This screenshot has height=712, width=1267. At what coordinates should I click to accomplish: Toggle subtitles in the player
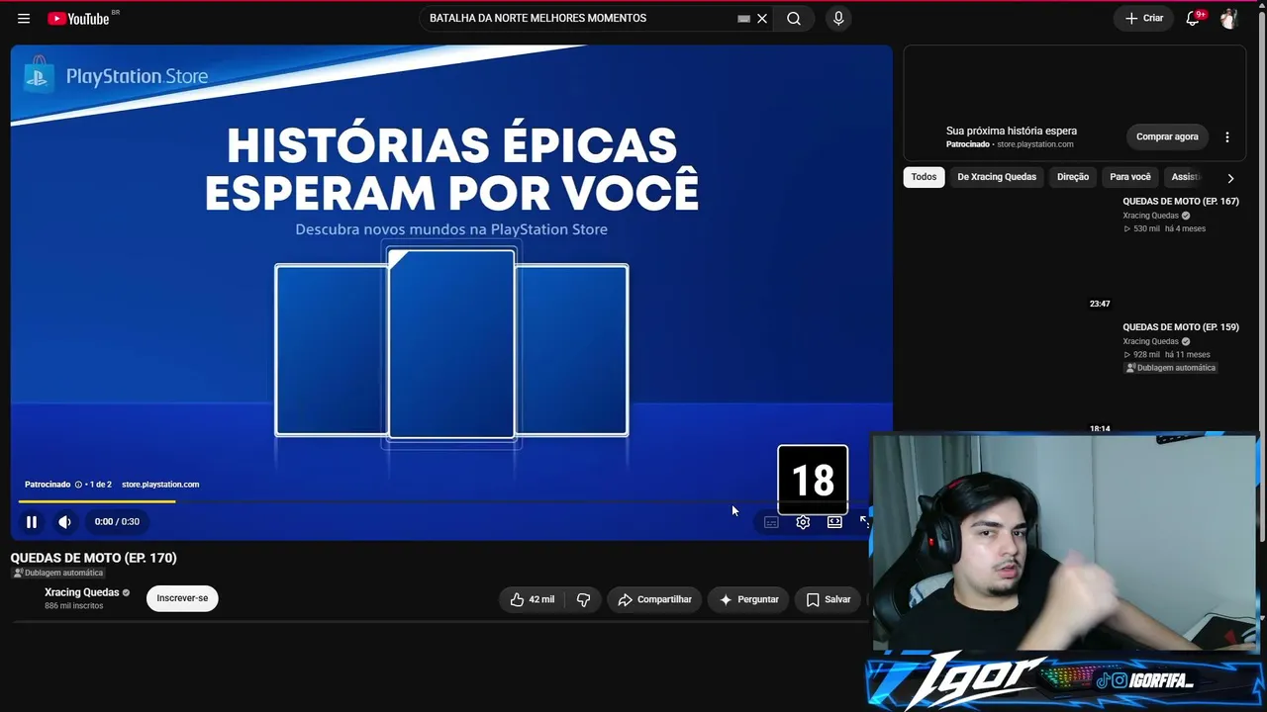click(x=771, y=522)
